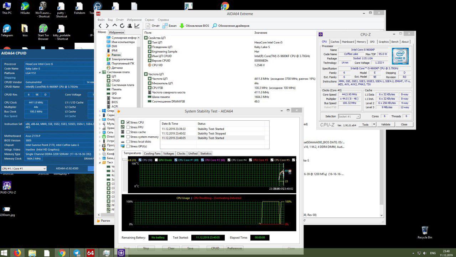Image resolution: width=456 pixels, height=257 pixels.
Task: Enable the Stress cache checkbox
Action: pos(128,132)
